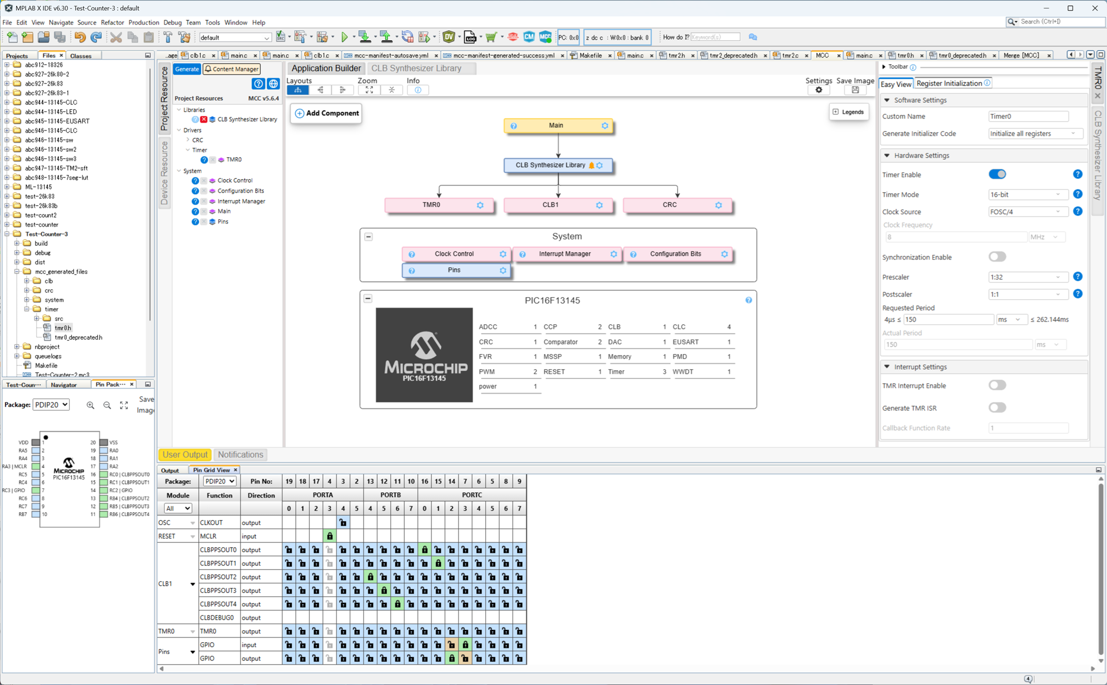
Task: Click the globe icon in Project Resources
Action: 273,84
